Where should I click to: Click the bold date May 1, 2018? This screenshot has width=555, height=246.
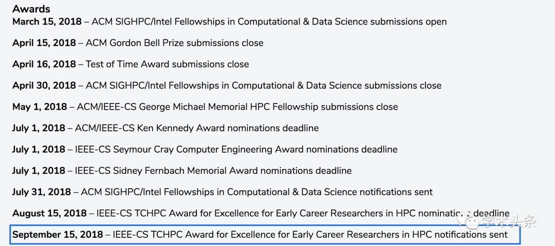coord(40,107)
